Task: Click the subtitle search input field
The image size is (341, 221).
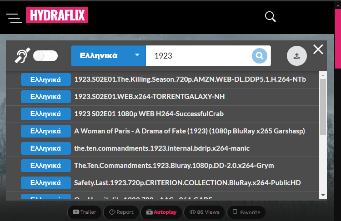Action: pos(199,56)
